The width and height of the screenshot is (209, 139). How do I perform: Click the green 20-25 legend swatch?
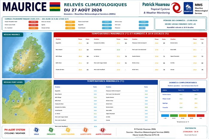[174, 116]
